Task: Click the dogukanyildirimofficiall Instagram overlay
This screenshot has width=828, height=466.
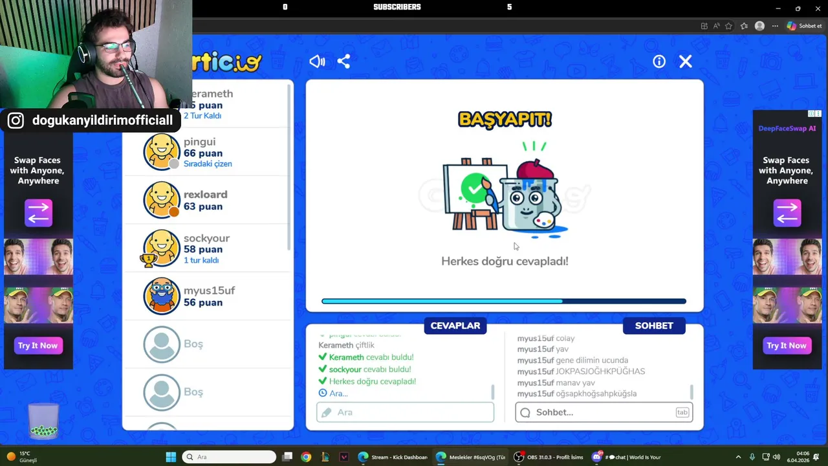Action: tap(91, 120)
